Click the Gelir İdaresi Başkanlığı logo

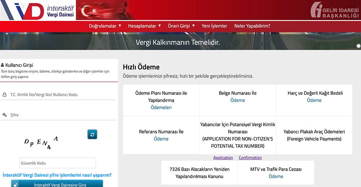click(335, 10)
